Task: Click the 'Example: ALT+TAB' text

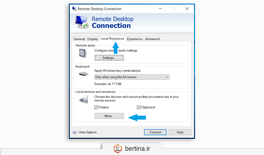Action: point(108,84)
